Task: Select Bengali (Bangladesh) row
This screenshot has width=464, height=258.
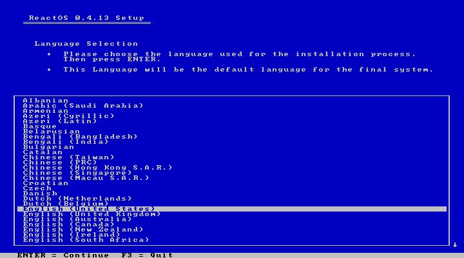Action: [x=81, y=137]
